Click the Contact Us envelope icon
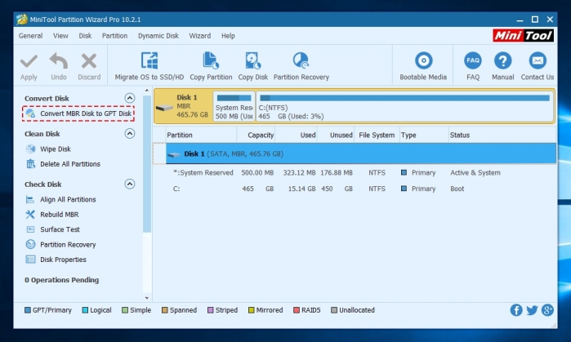 tap(538, 60)
